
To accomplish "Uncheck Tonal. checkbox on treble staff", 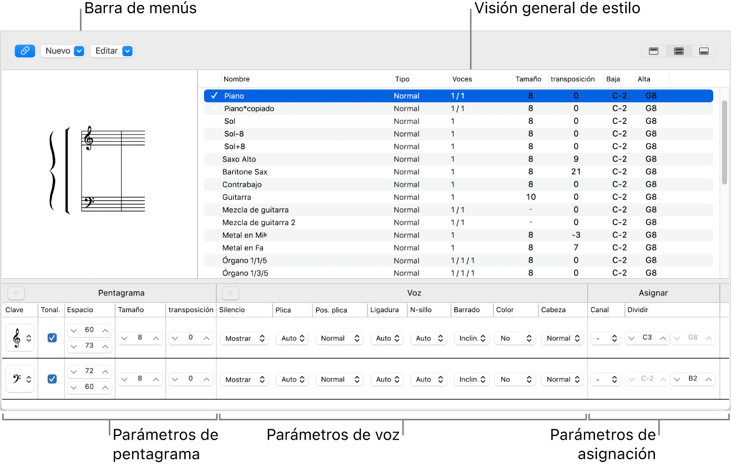I will coord(52,338).
